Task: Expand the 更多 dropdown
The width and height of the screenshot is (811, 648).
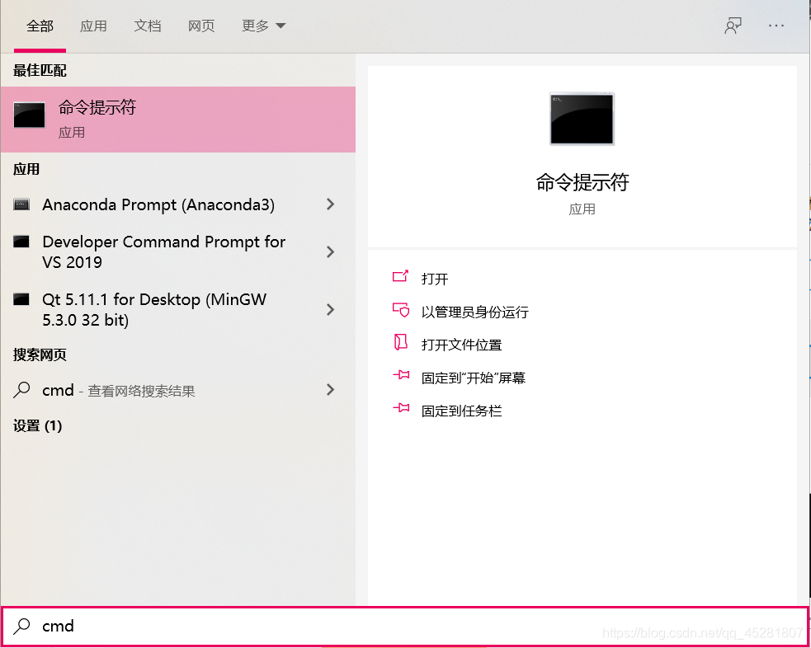Action: (x=263, y=26)
